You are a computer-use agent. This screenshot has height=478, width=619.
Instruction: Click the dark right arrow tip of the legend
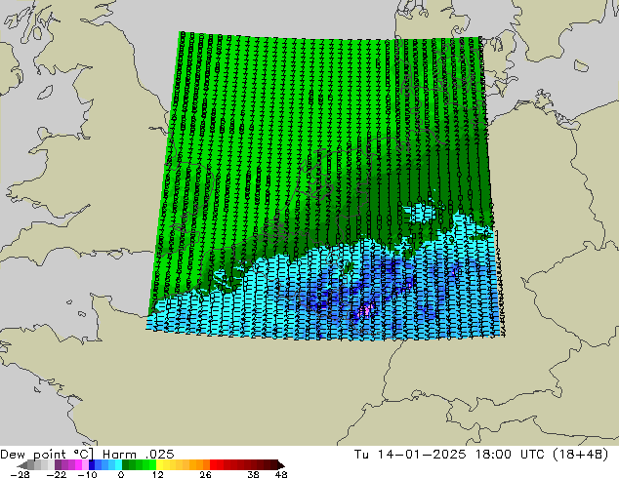pyautogui.click(x=281, y=465)
